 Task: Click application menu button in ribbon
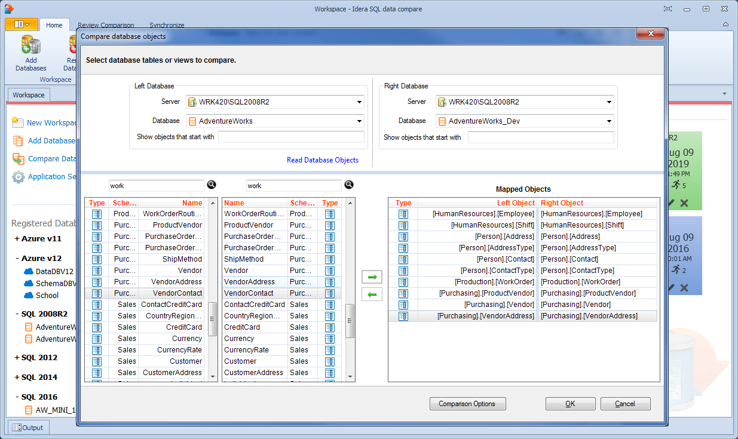(x=21, y=24)
